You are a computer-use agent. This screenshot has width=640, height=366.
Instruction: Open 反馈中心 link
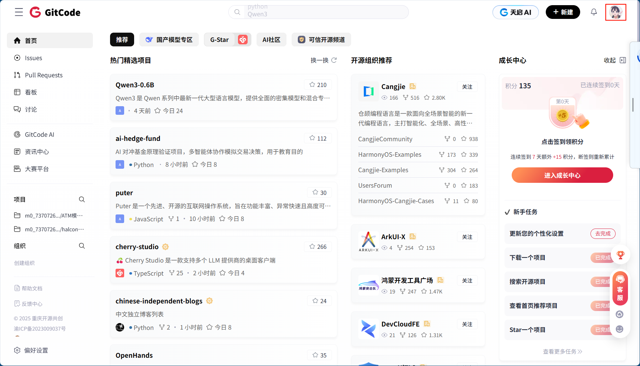(x=29, y=304)
